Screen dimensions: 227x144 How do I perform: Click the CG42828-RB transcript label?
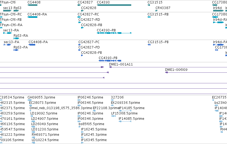[x=91, y=25]
